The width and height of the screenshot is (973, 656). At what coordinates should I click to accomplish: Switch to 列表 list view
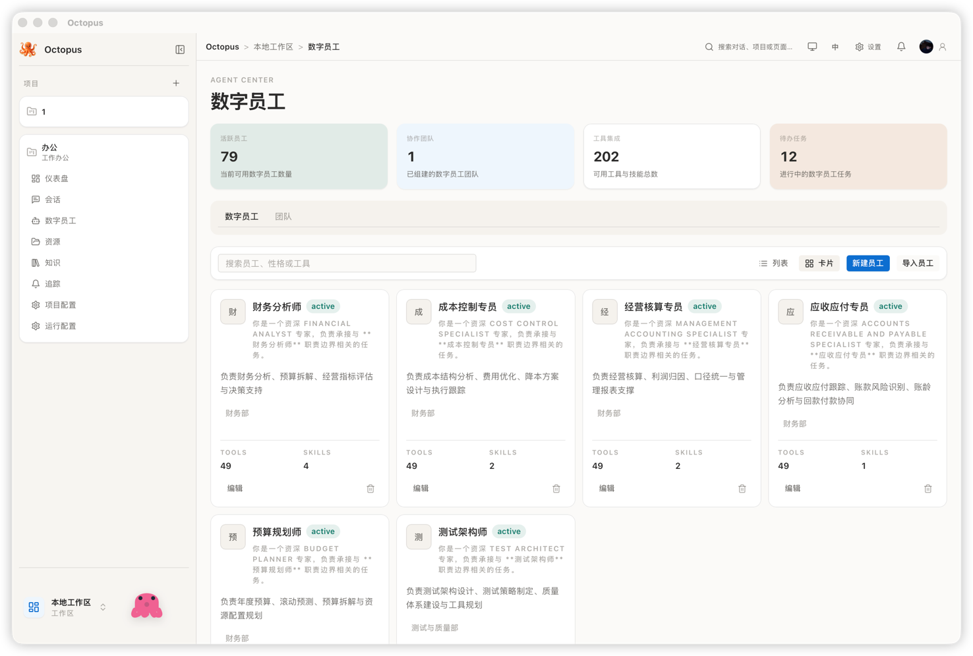774,263
